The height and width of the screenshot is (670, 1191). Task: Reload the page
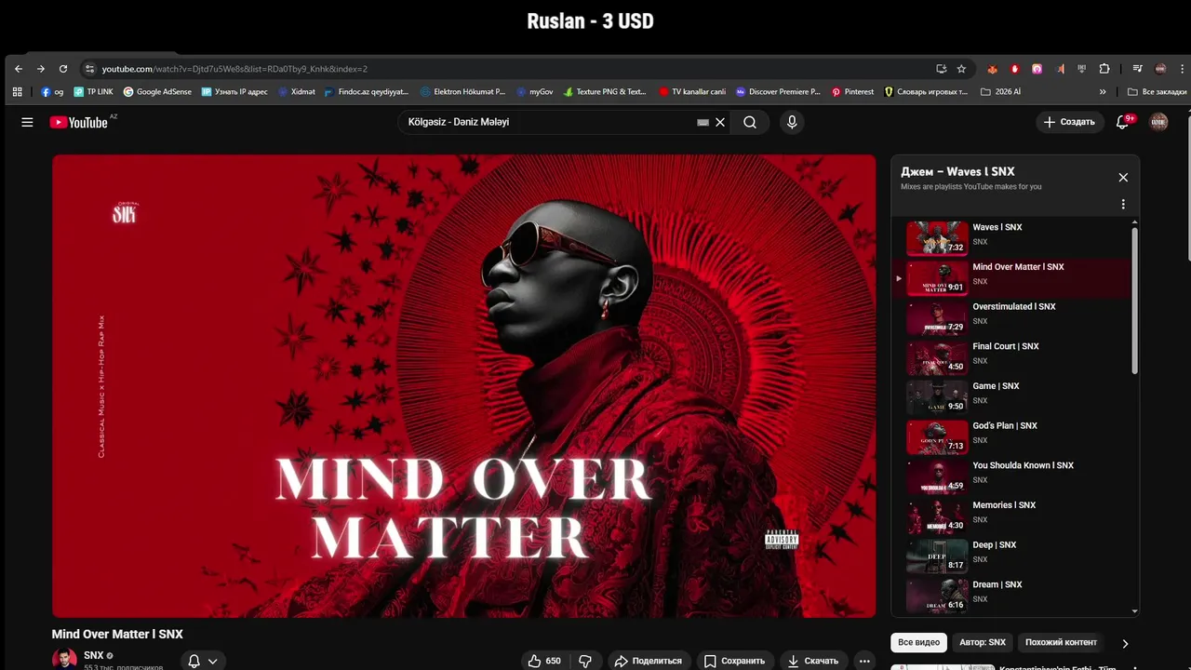pyautogui.click(x=63, y=69)
